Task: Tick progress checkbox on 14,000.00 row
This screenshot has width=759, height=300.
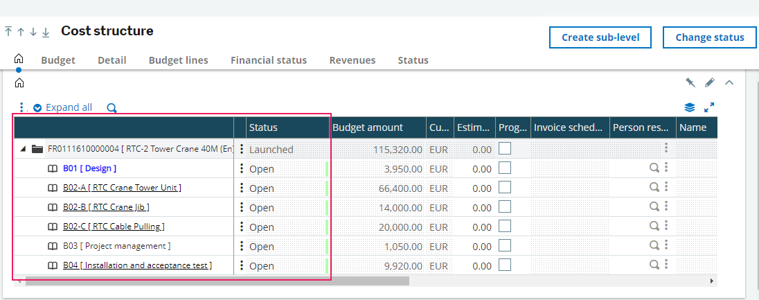Action: tap(505, 206)
